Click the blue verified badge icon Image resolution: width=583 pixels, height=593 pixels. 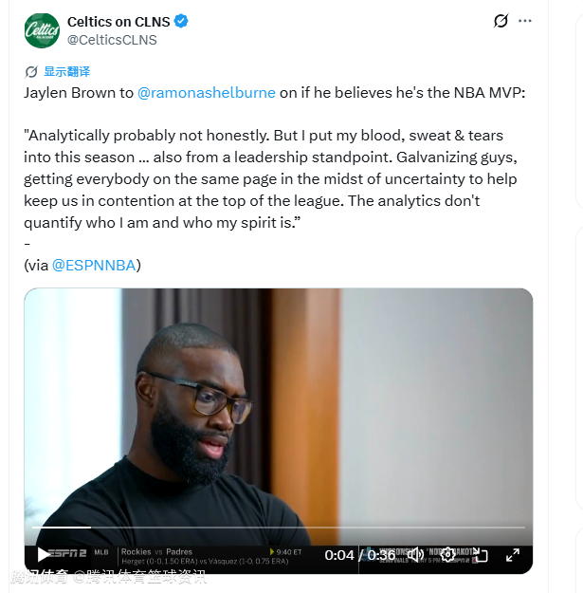click(179, 21)
